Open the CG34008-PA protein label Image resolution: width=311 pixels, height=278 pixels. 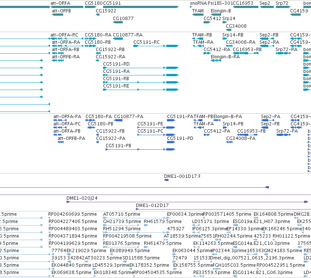241,138
